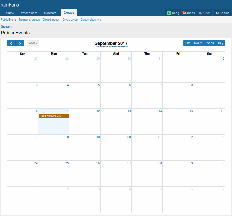Switch calendar to Week view
This screenshot has width=232, height=216.
(x=210, y=43)
